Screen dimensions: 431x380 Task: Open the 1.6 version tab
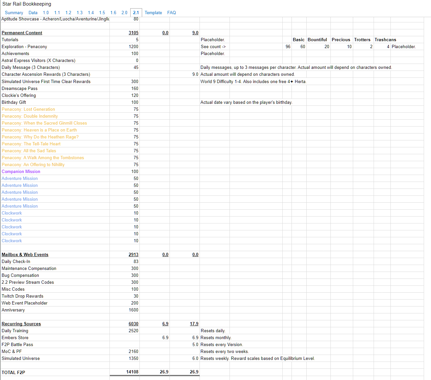113,13
